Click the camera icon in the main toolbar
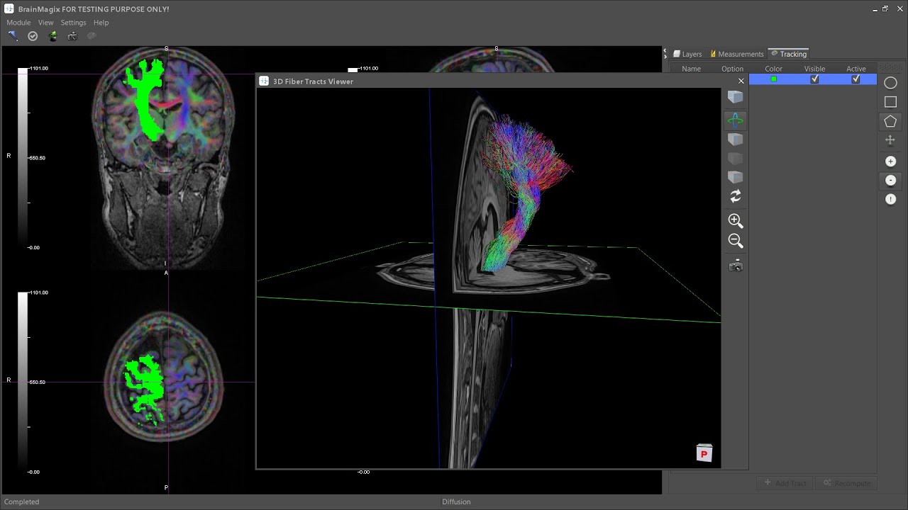The height and width of the screenshot is (510, 908). point(72,36)
